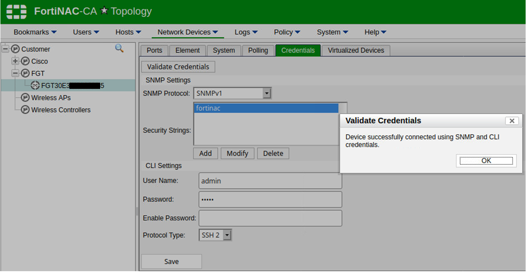
Task: Click the Wireless Controllers container icon
Action: coord(25,110)
